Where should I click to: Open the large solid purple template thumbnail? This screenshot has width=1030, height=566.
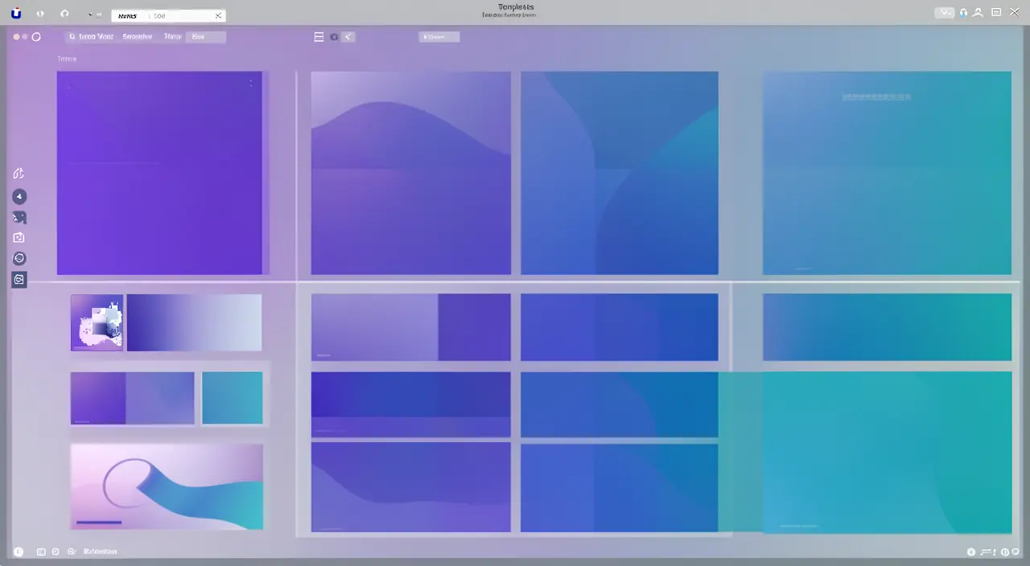[x=159, y=173]
